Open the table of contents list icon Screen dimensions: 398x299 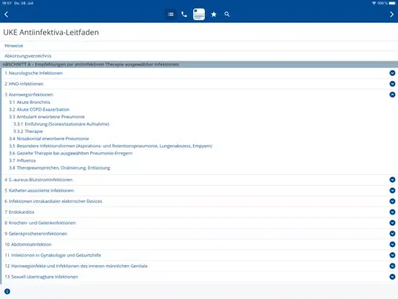pyautogui.click(x=171, y=14)
